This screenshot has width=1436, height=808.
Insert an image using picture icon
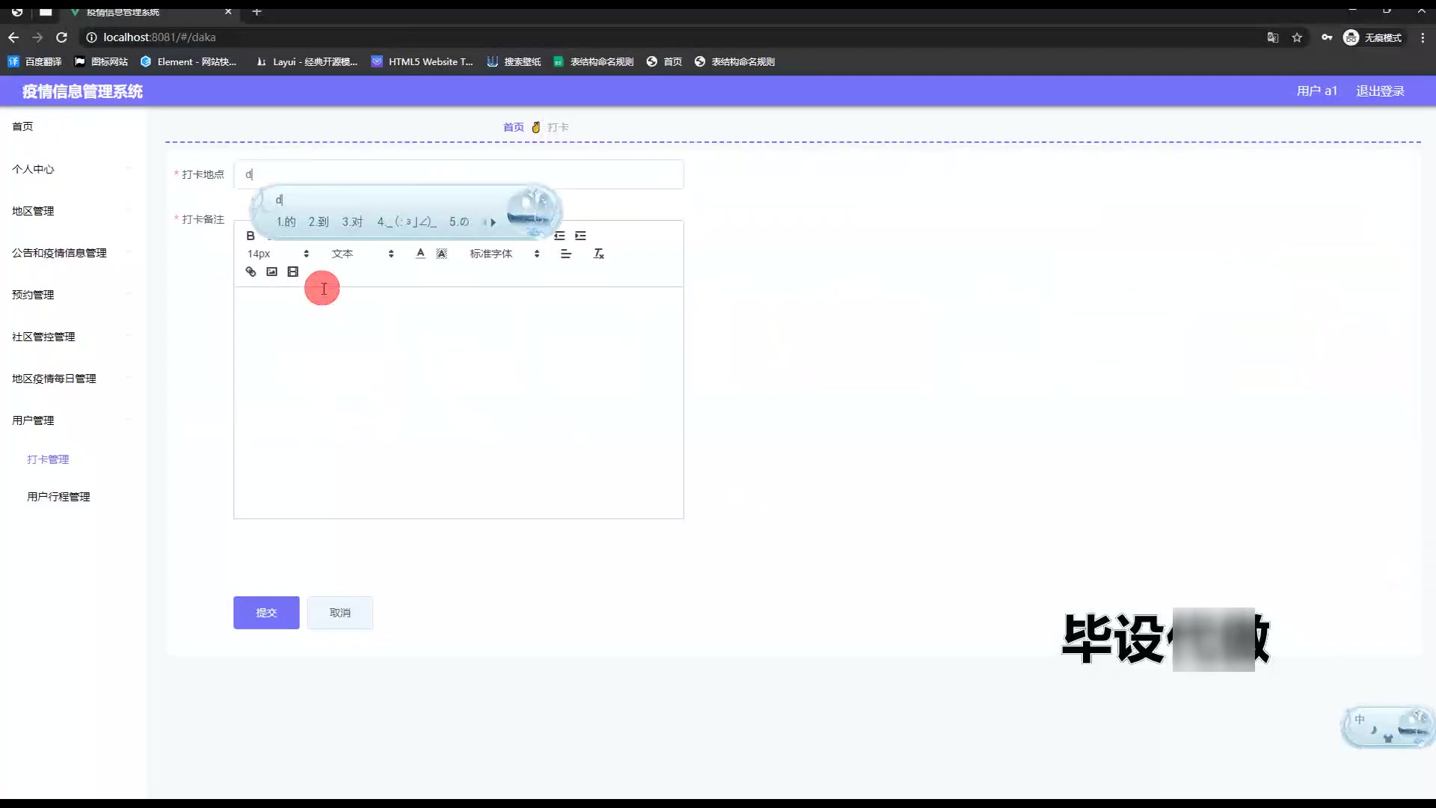271,272
